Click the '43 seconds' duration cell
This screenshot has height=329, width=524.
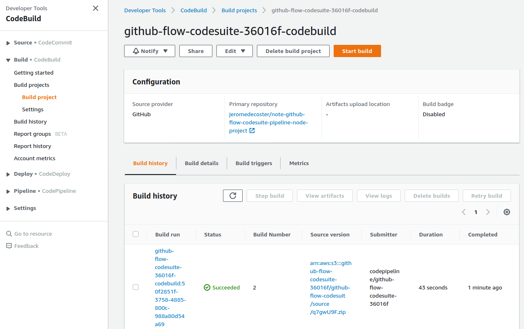[x=433, y=287]
